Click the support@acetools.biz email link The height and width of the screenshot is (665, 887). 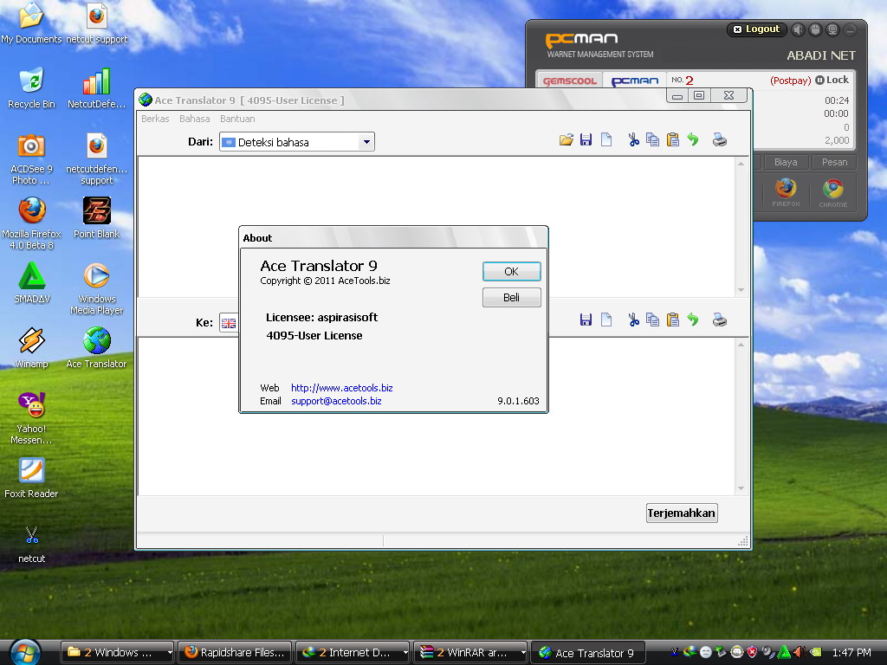[x=336, y=401]
